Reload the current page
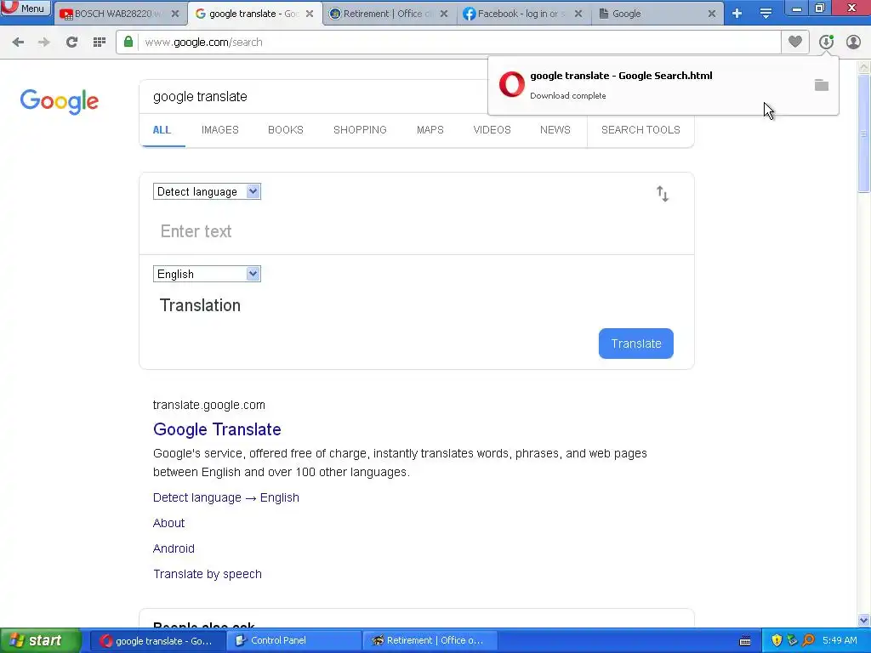The image size is (871, 653). pos(71,43)
